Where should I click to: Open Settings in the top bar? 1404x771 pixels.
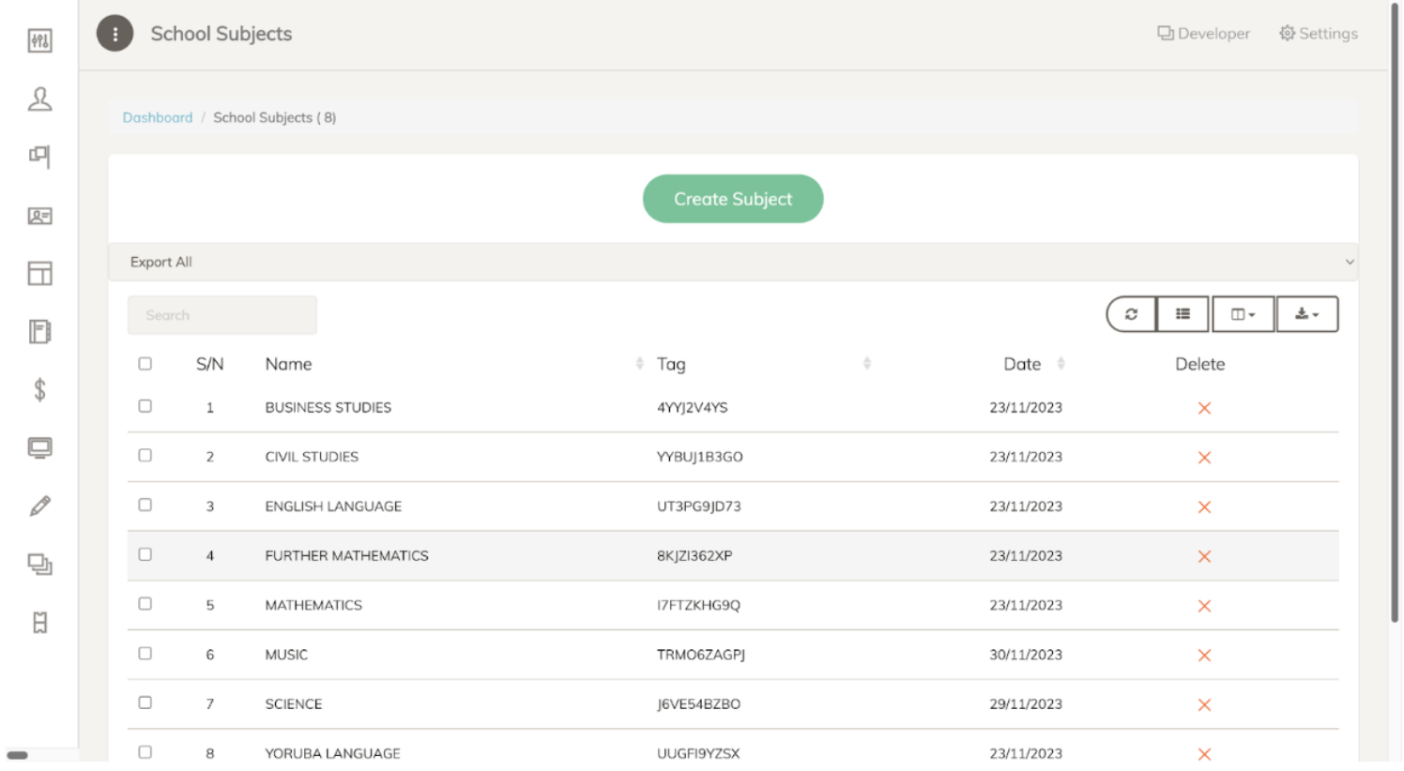1318,34
